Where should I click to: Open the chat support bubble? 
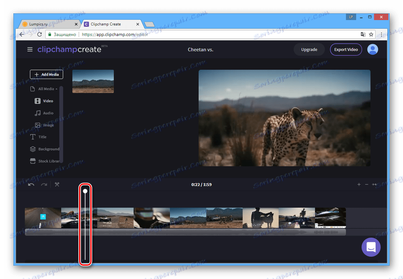click(371, 247)
